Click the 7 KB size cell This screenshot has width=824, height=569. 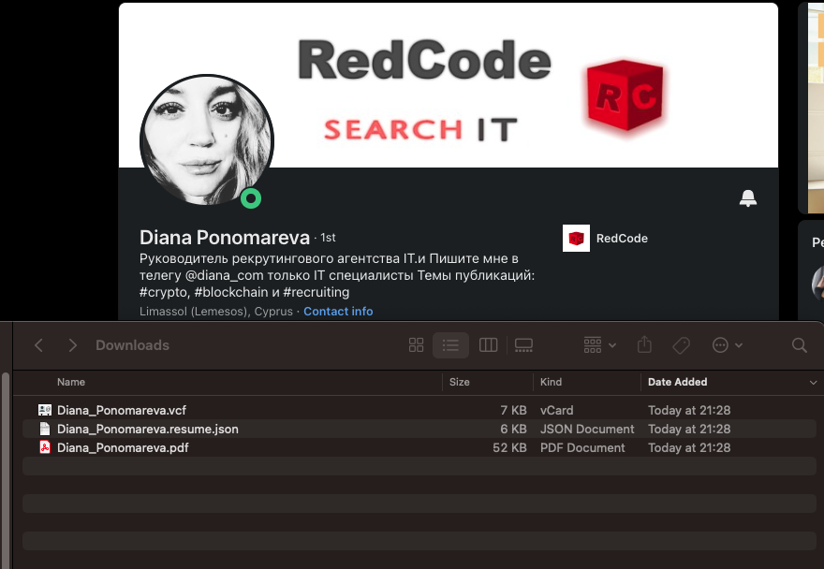(x=513, y=410)
